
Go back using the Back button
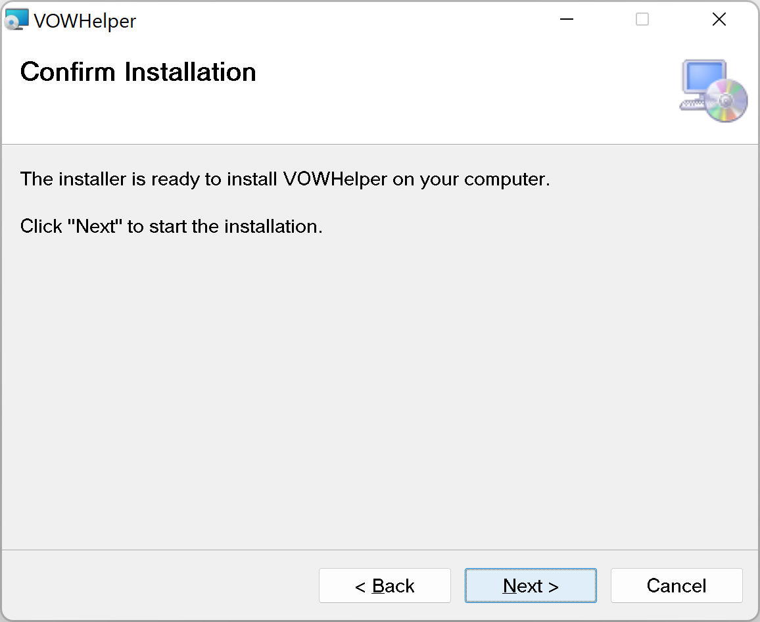pyautogui.click(x=385, y=585)
